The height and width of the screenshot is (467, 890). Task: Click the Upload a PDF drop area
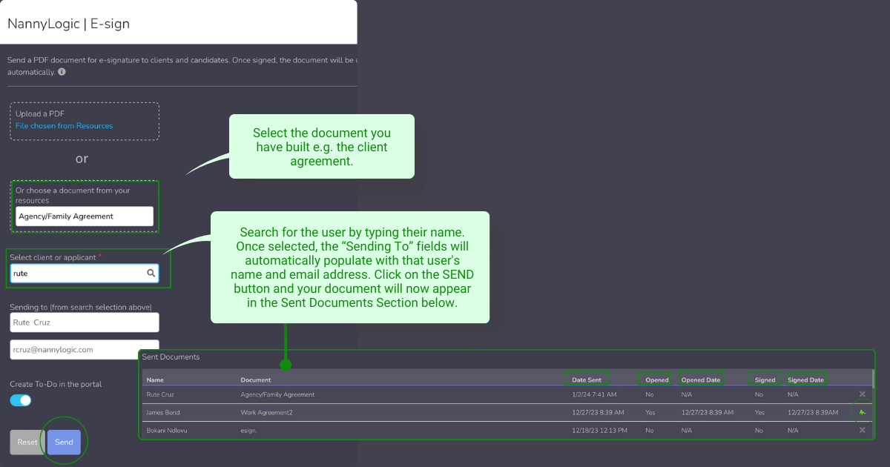(85, 121)
